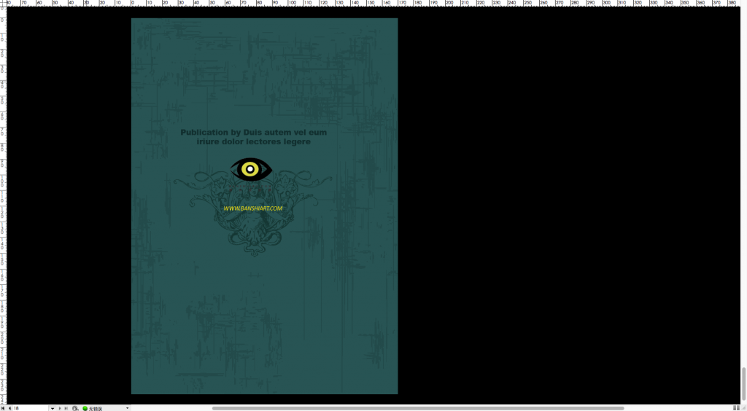
Task: Go to the previous page
Action: [9, 408]
